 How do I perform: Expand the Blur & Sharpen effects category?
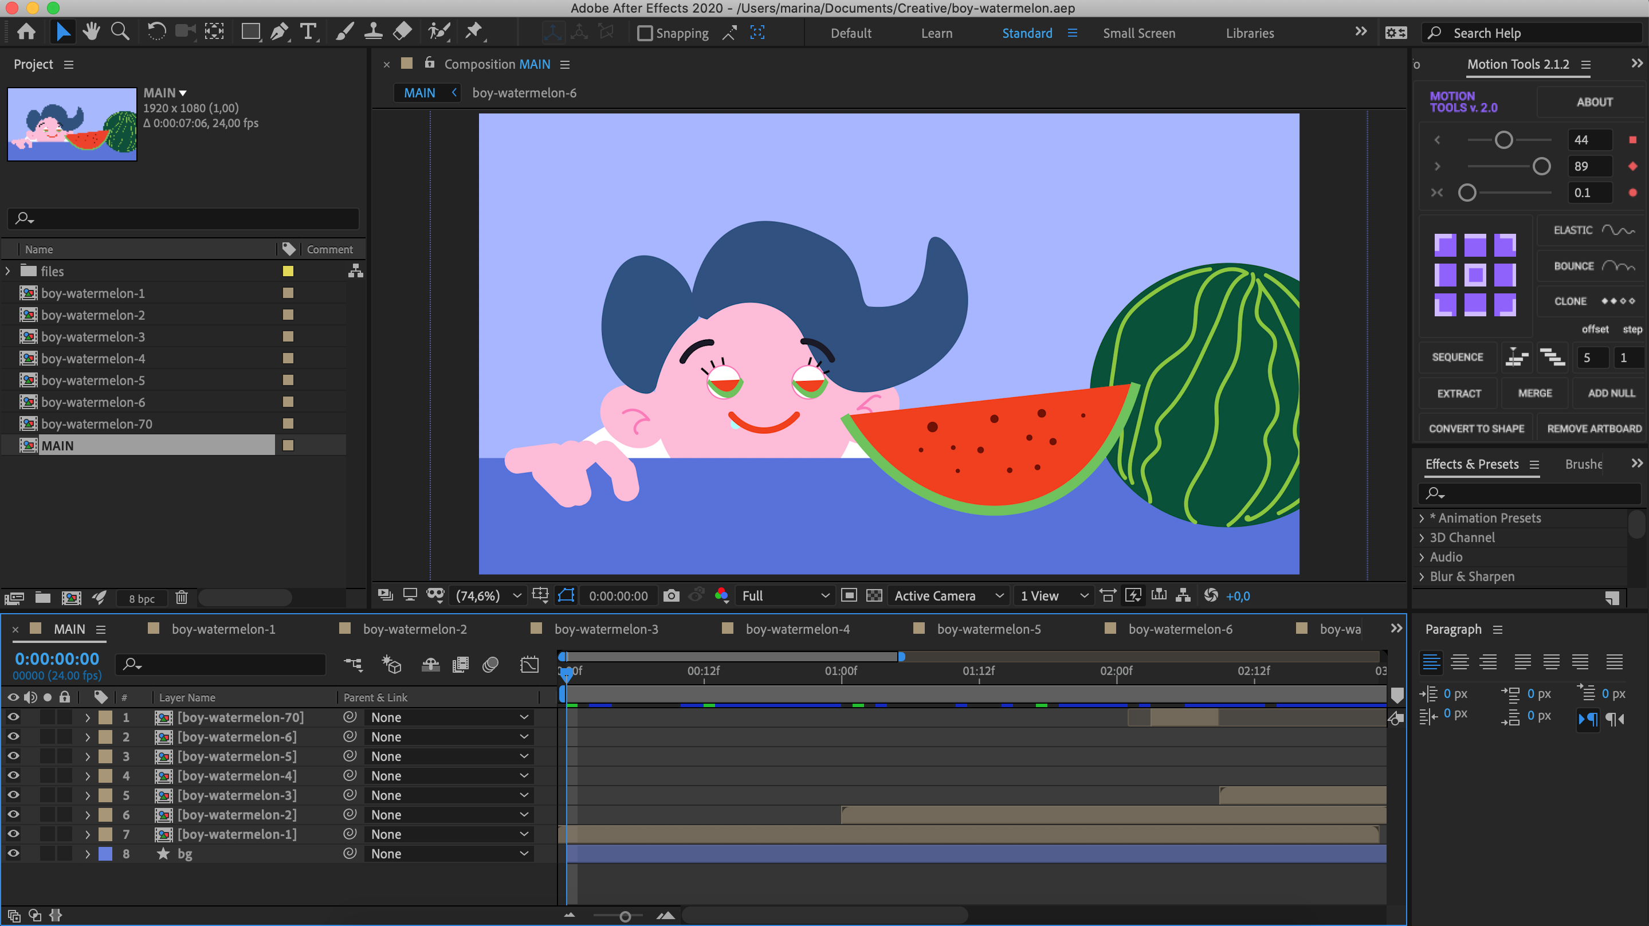(x=1421, y=576)
